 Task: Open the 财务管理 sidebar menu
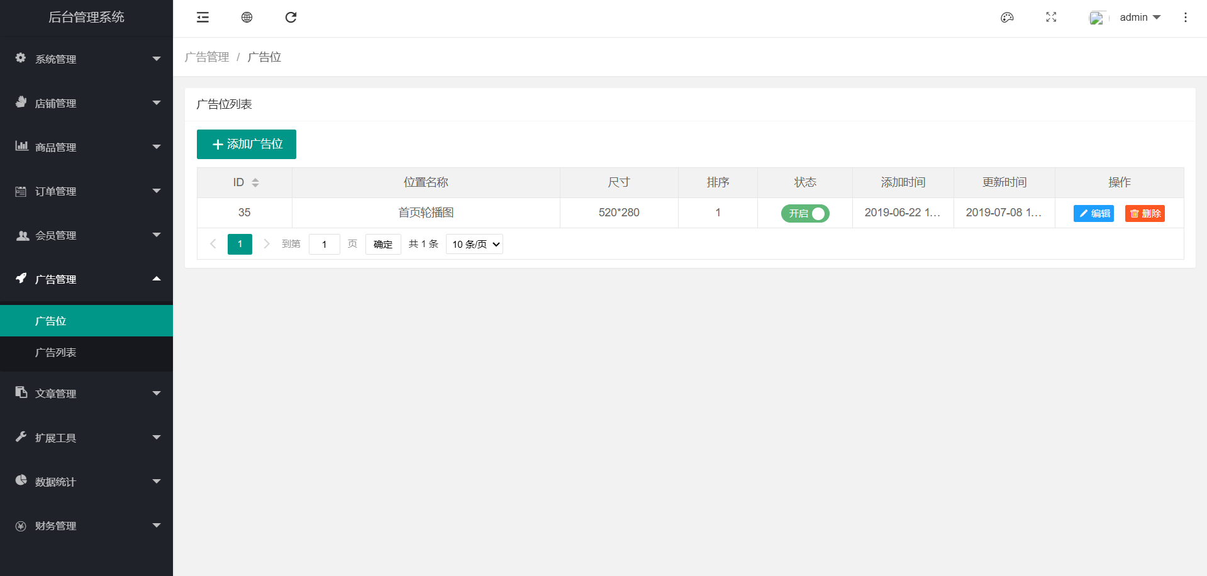tap(86, 526)
